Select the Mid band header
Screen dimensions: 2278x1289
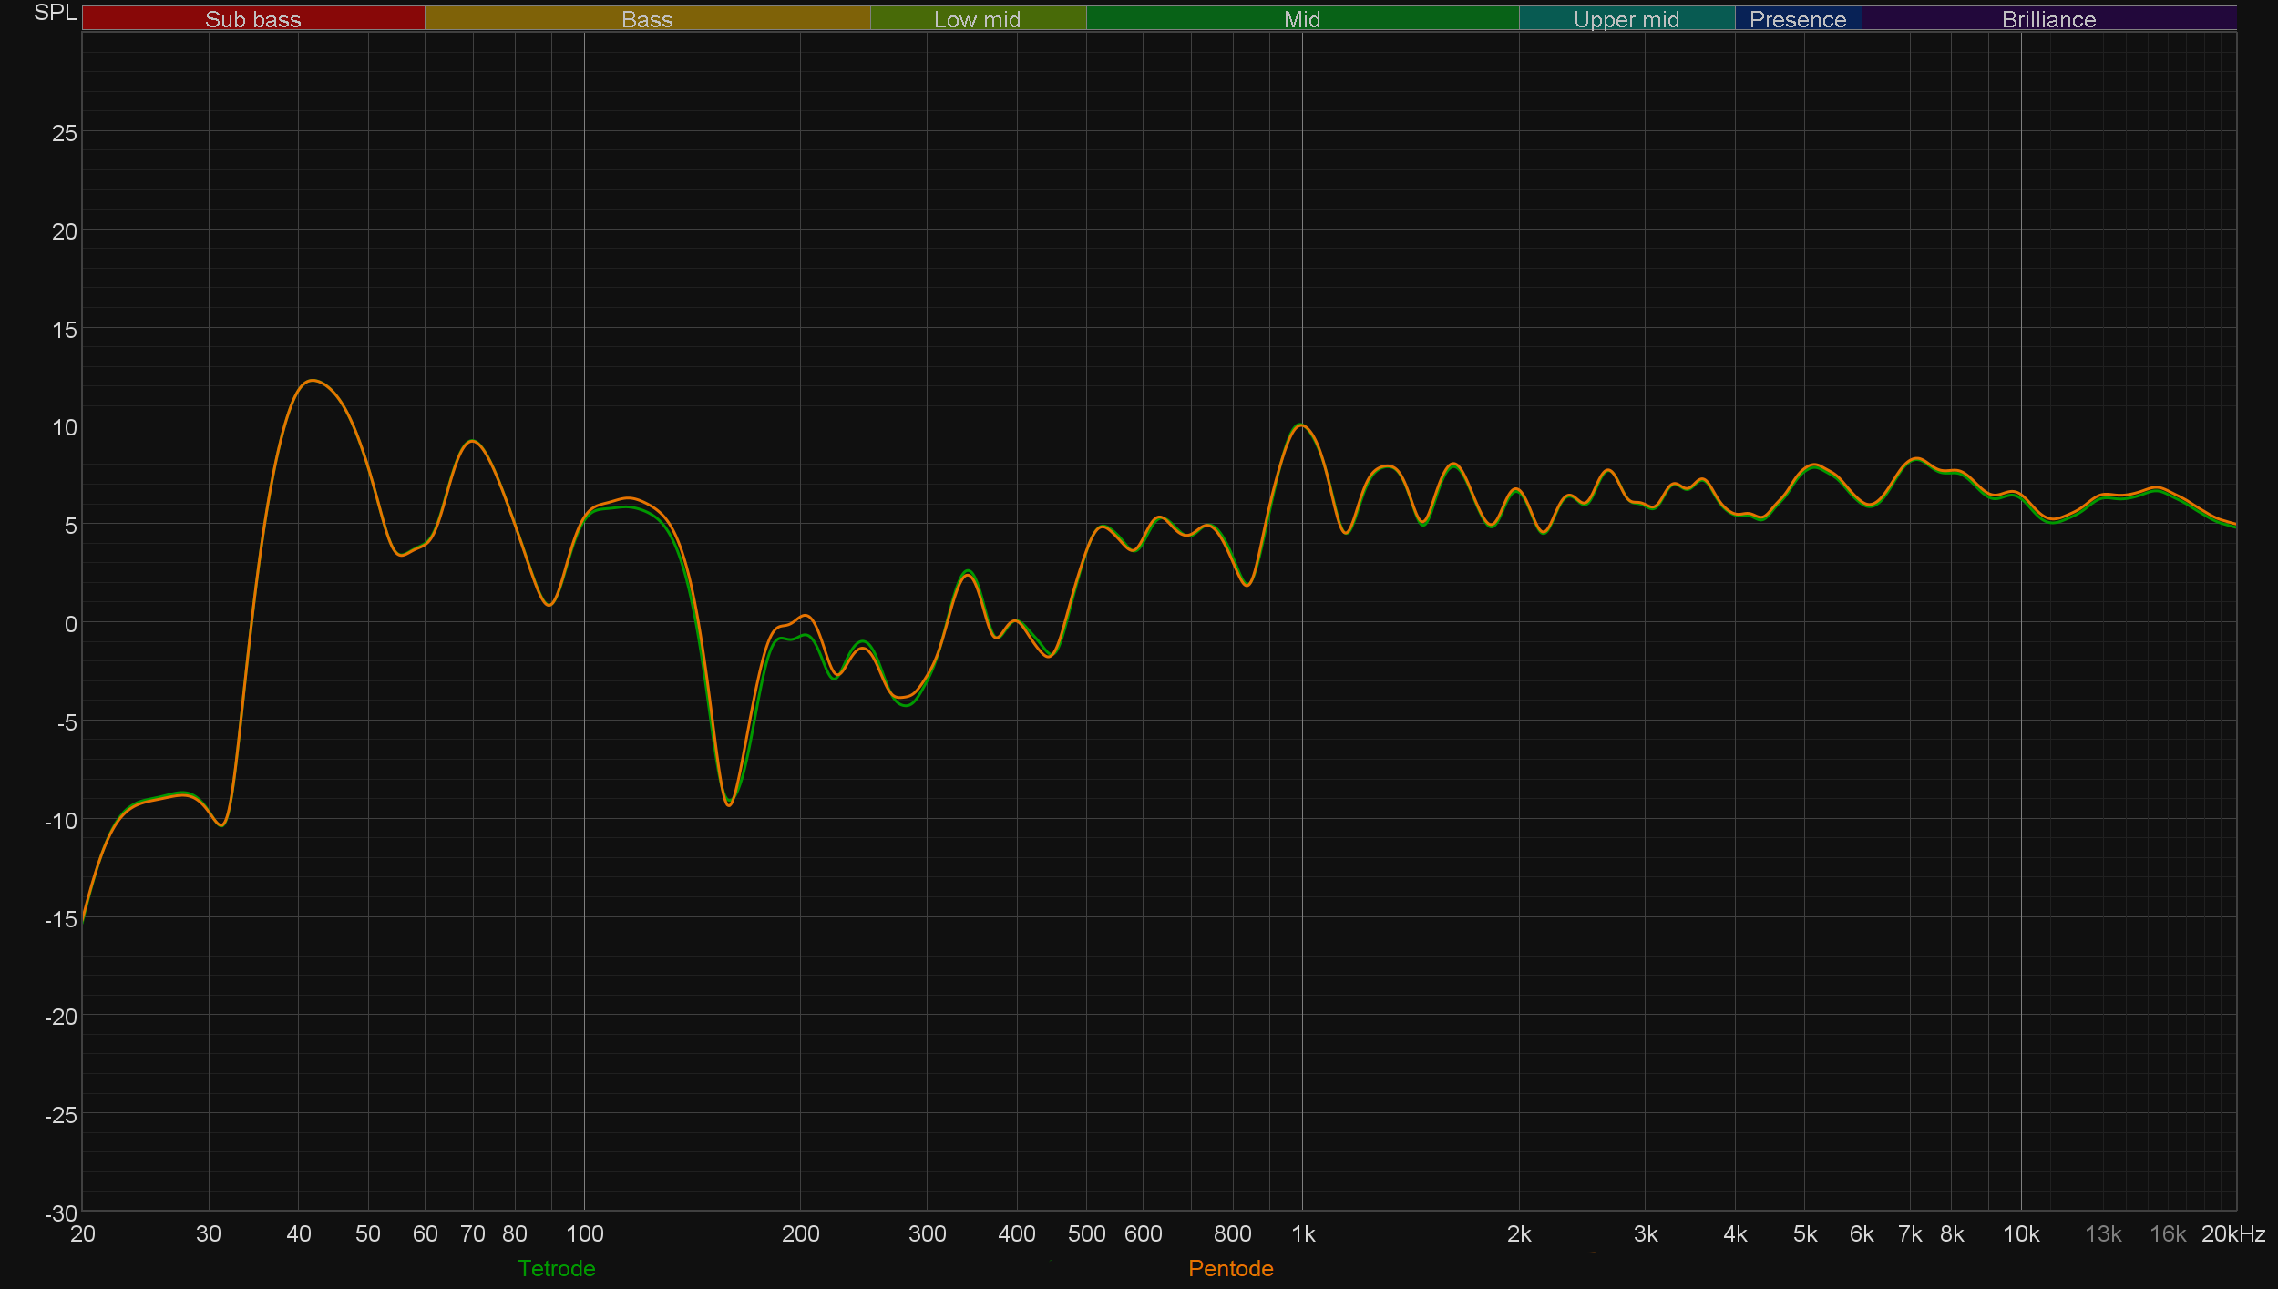[x=1301, y=19]
